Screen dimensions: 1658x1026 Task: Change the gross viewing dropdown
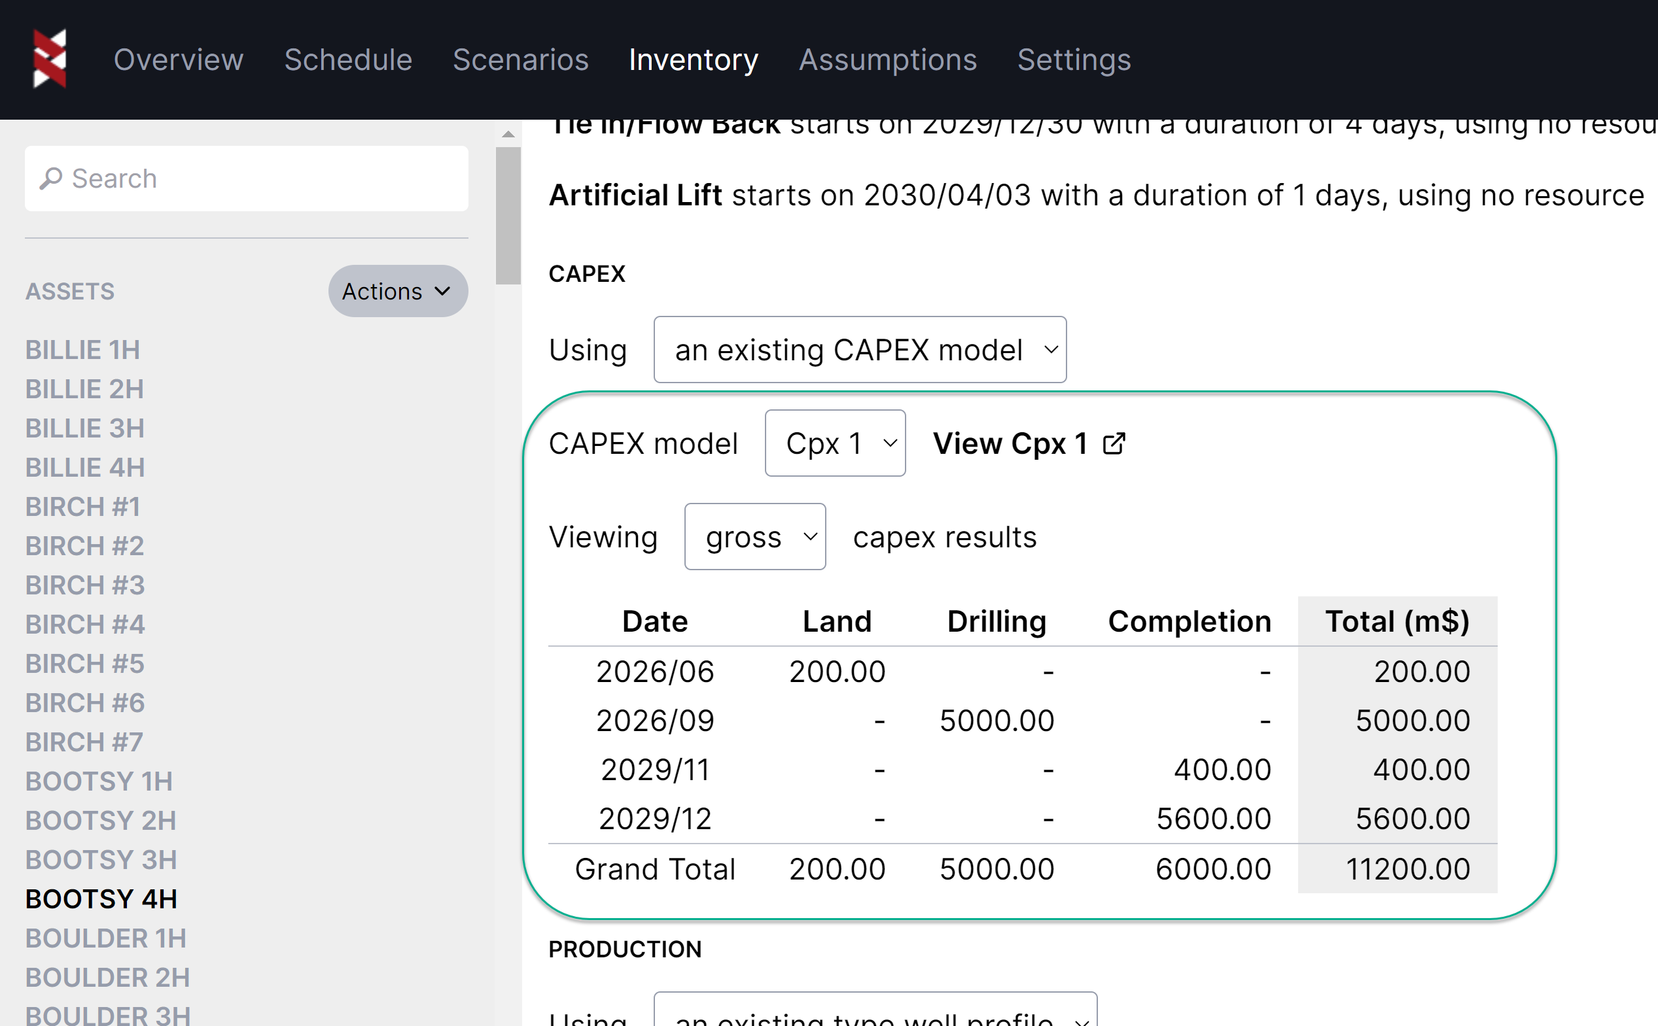pos(754,538)
